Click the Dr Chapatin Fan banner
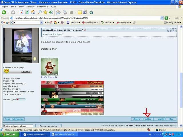Screen dimensions: 183x137 72,82
